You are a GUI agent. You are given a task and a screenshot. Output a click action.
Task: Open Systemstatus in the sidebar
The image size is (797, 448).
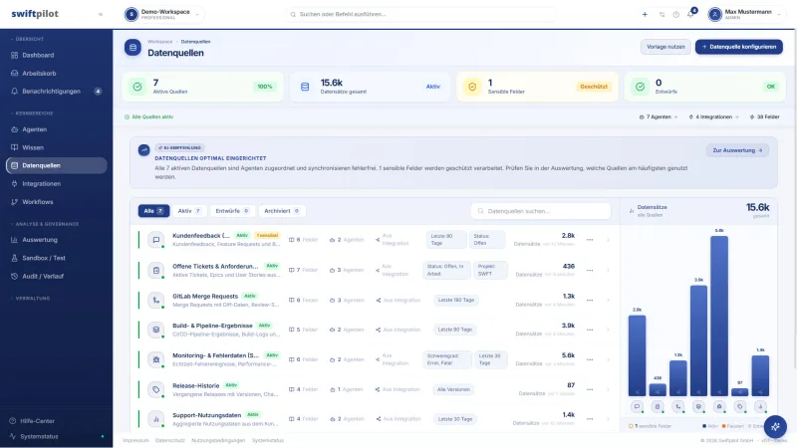56,436
